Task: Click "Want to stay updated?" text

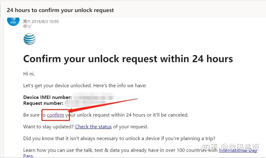Action: tap(49, 127)
